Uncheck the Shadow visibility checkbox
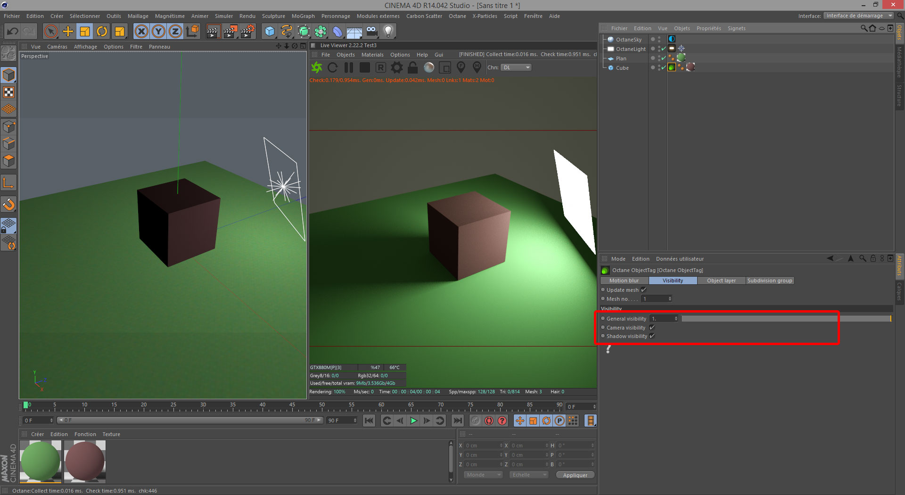 click(652, 336)
